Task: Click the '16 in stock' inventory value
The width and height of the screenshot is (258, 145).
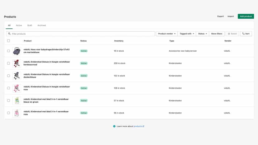Action: coord(119,51)
